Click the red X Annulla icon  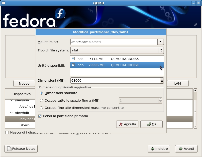point(121,124)
